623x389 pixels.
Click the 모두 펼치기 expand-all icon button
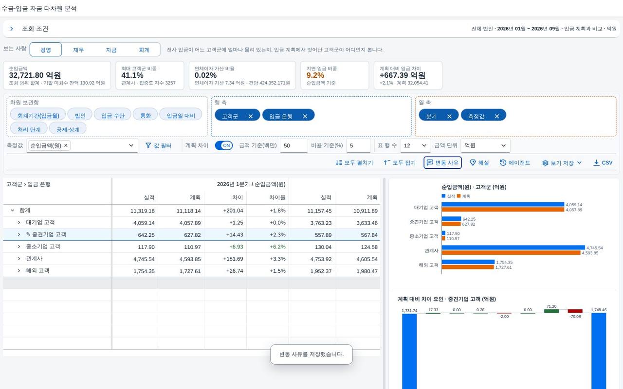(354, 163)
